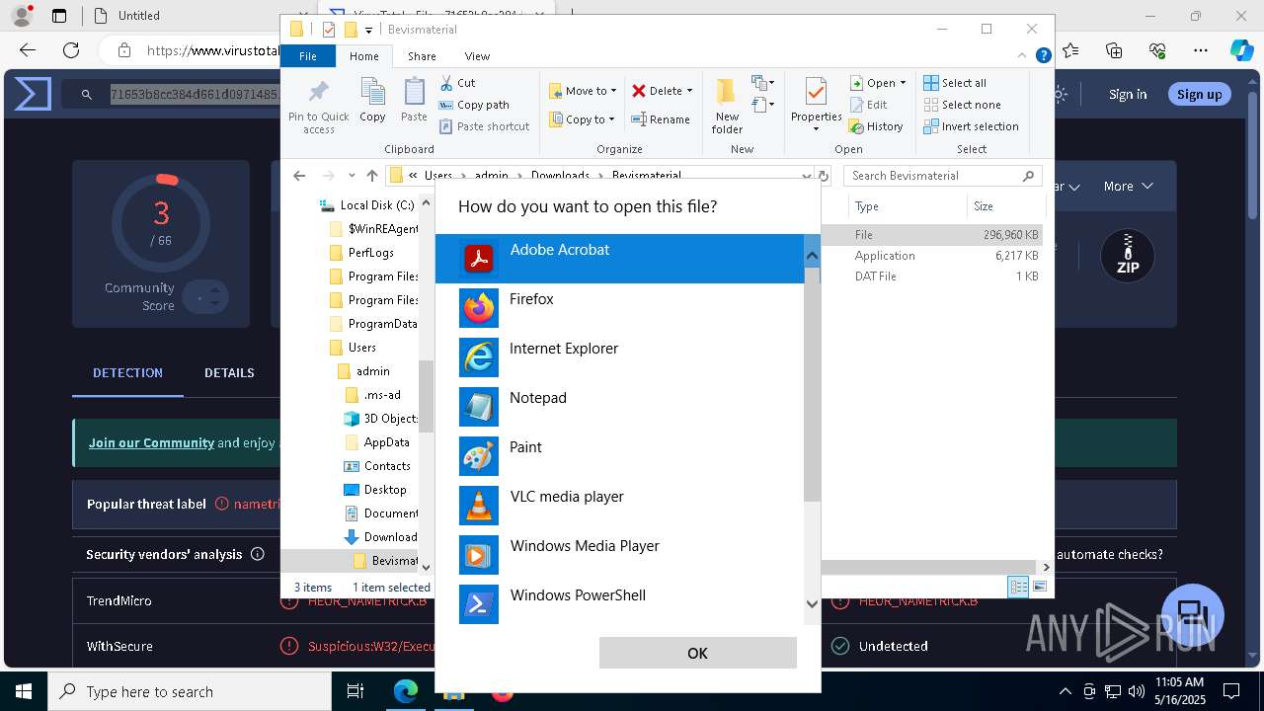Screen dimensions: 1264x711
Task: Choose VLC media player from the list
Action: 619,506
